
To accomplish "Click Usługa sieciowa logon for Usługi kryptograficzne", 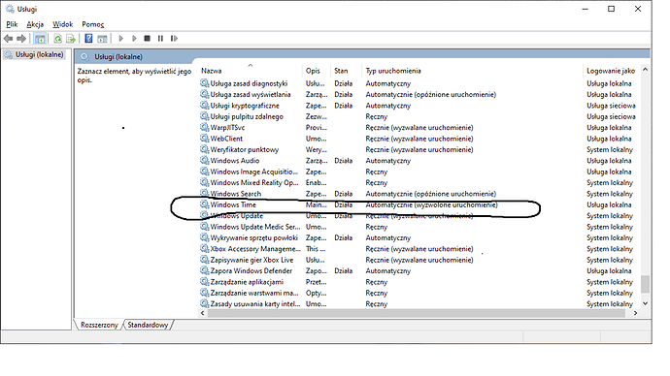I will click(x=611, y=106).
